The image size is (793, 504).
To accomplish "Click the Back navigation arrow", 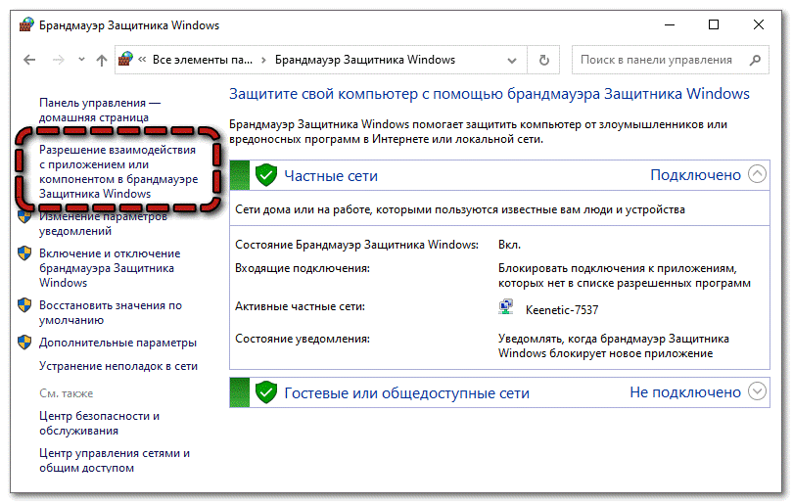I will tap(29, 60).
